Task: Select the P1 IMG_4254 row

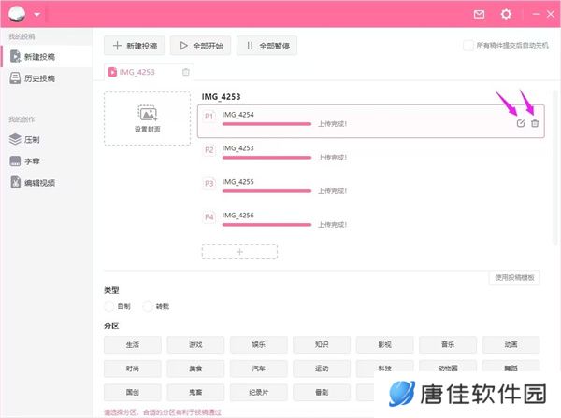Action: click(371, 121)
